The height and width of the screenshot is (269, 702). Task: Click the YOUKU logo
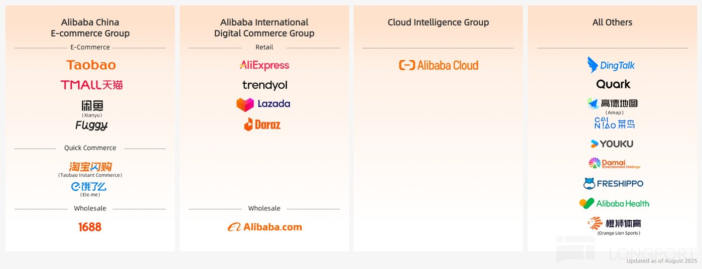pos(612,144)
